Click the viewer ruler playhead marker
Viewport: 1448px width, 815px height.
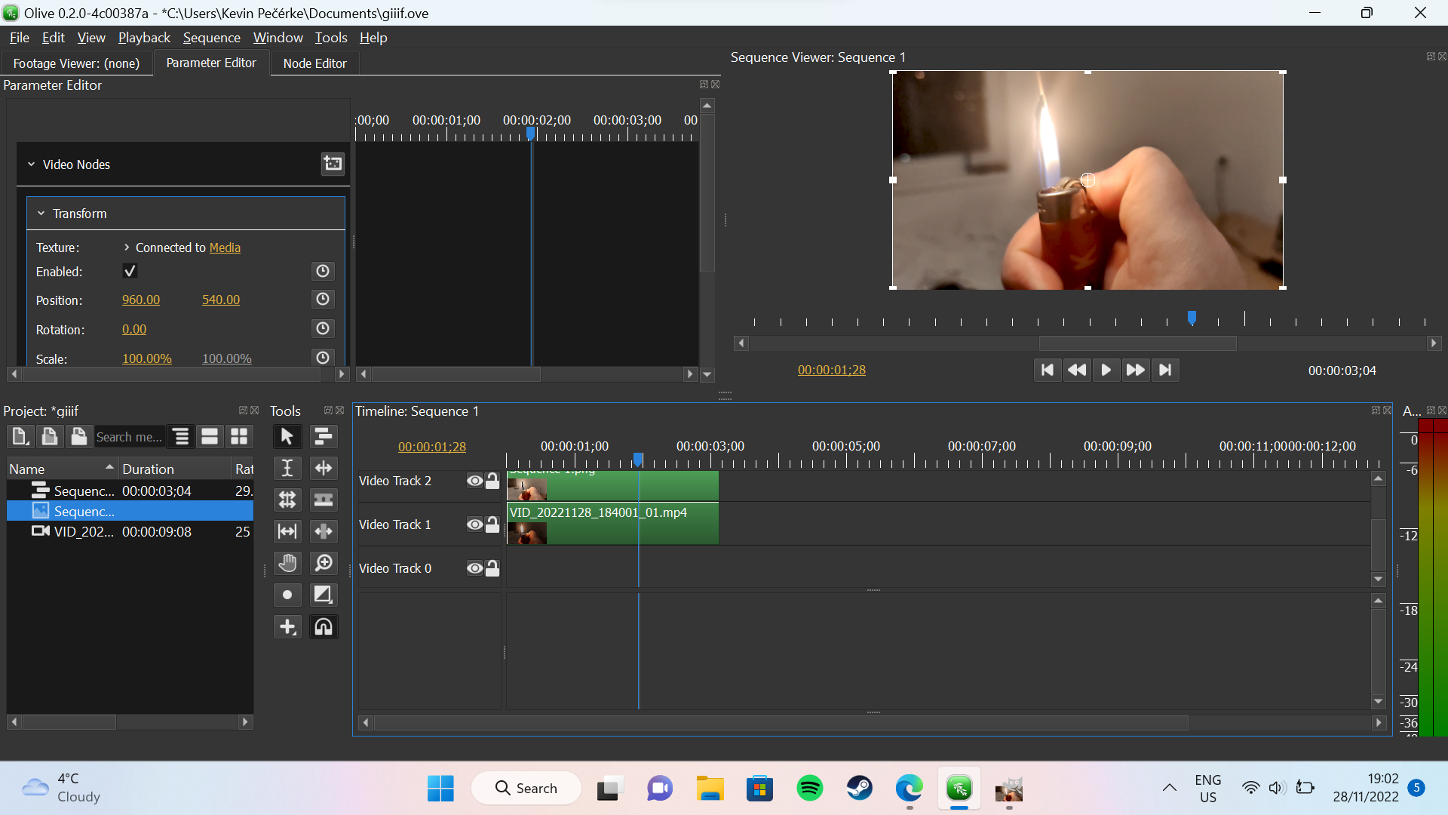point(1192,318)
